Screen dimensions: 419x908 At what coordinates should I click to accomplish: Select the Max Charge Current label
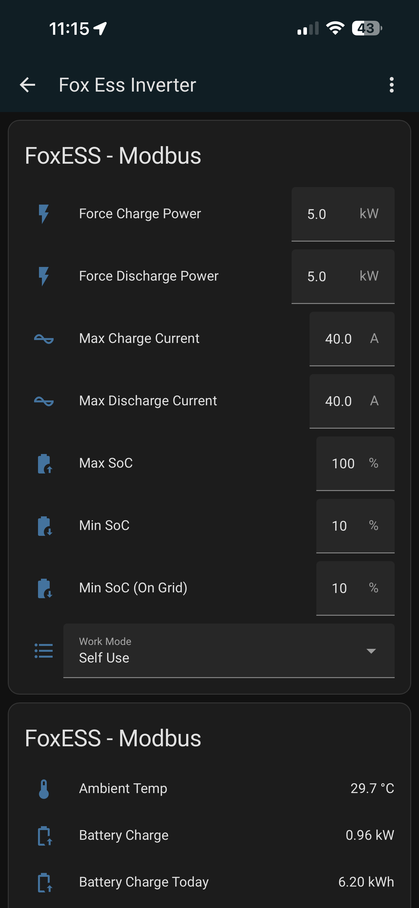pyautogui.click(x=139, y=338)
